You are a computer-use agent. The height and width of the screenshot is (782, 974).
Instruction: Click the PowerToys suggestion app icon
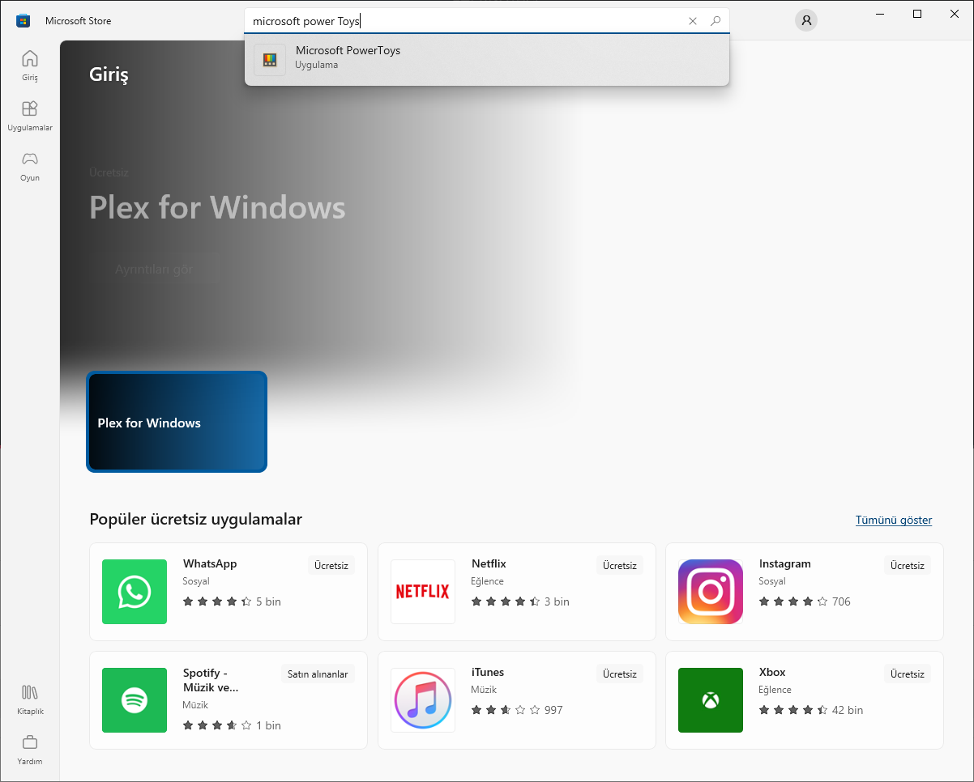(270, 59)
